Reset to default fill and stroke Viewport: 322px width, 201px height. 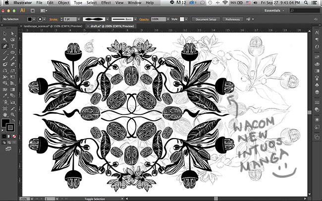click(3, 131)
